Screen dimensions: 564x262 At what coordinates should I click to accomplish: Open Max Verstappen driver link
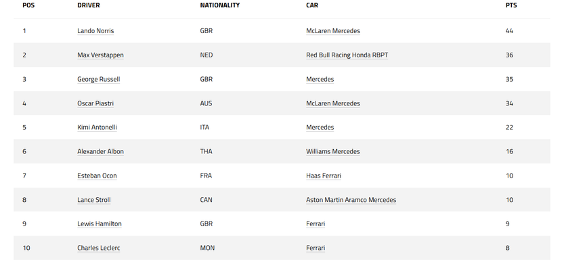(x=100, y=55)
